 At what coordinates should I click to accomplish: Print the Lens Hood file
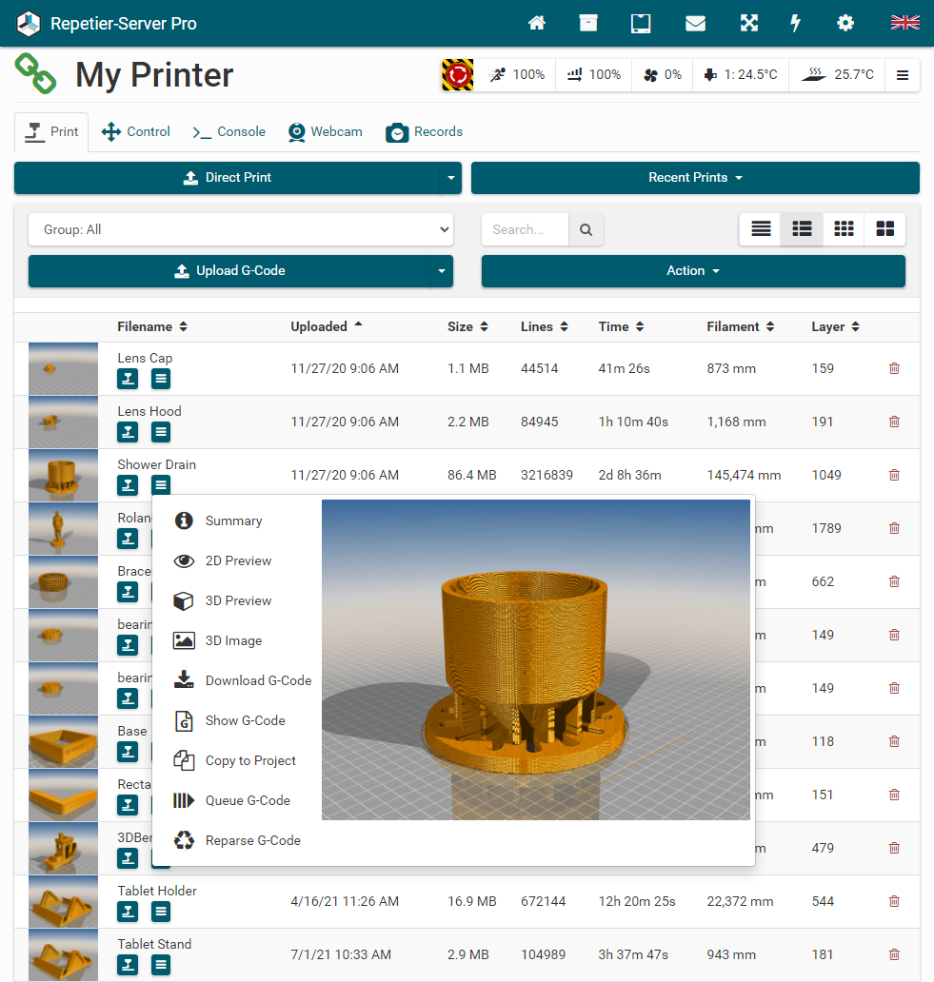click(129, 432)
